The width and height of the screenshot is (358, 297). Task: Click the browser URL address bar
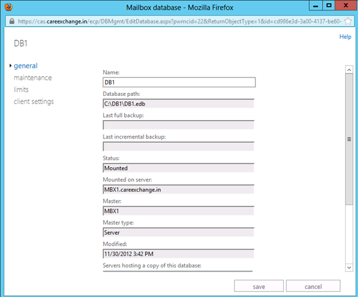(x=179, y=21)
